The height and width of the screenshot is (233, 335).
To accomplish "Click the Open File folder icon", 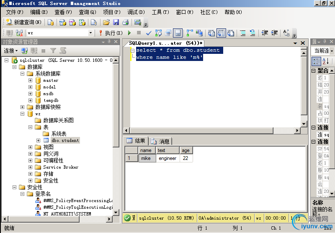I will pos(106,22).
